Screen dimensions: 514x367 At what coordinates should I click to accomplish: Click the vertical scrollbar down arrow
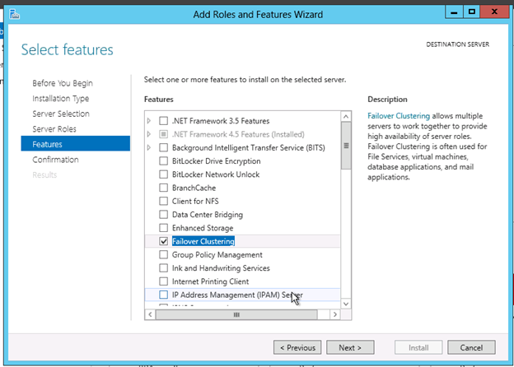(347, 304)
